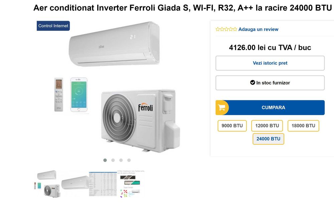Click the Control Internet badge
Image resolution: width=334 pixels, height=208 pixels.
[x=53, y=26]
